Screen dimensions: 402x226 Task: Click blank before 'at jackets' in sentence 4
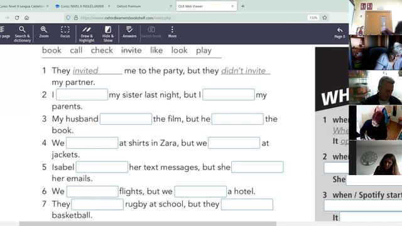234,143
